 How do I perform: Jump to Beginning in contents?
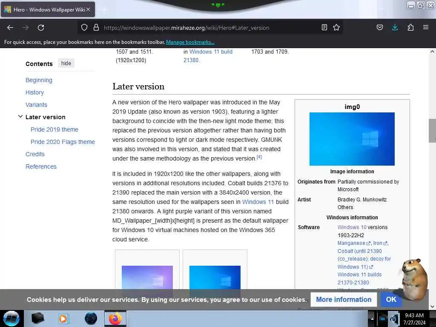39,80
